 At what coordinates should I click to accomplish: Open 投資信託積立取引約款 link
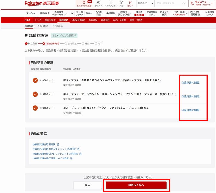pos(44,144)
